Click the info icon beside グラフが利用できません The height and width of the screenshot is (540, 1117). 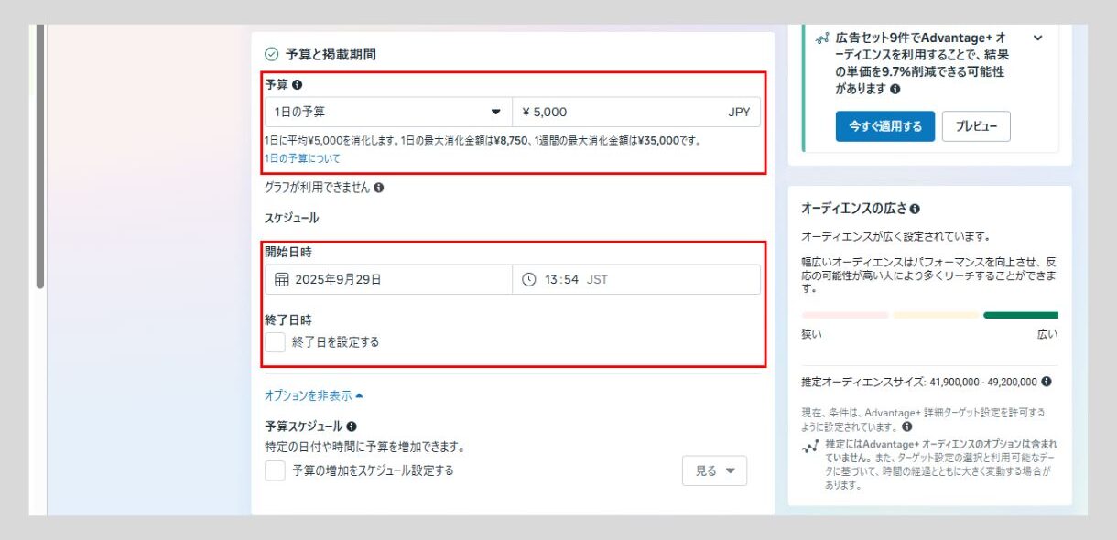tap(378, 188)
